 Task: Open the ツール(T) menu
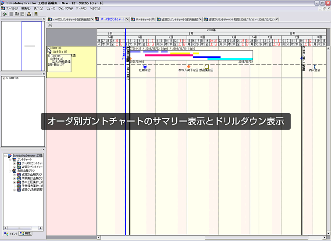81,8
